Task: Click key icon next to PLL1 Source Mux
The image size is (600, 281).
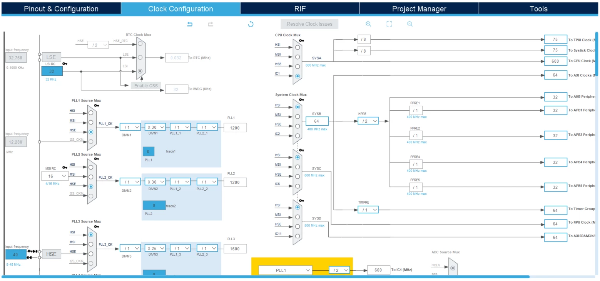Action: [x=96, y=105]
